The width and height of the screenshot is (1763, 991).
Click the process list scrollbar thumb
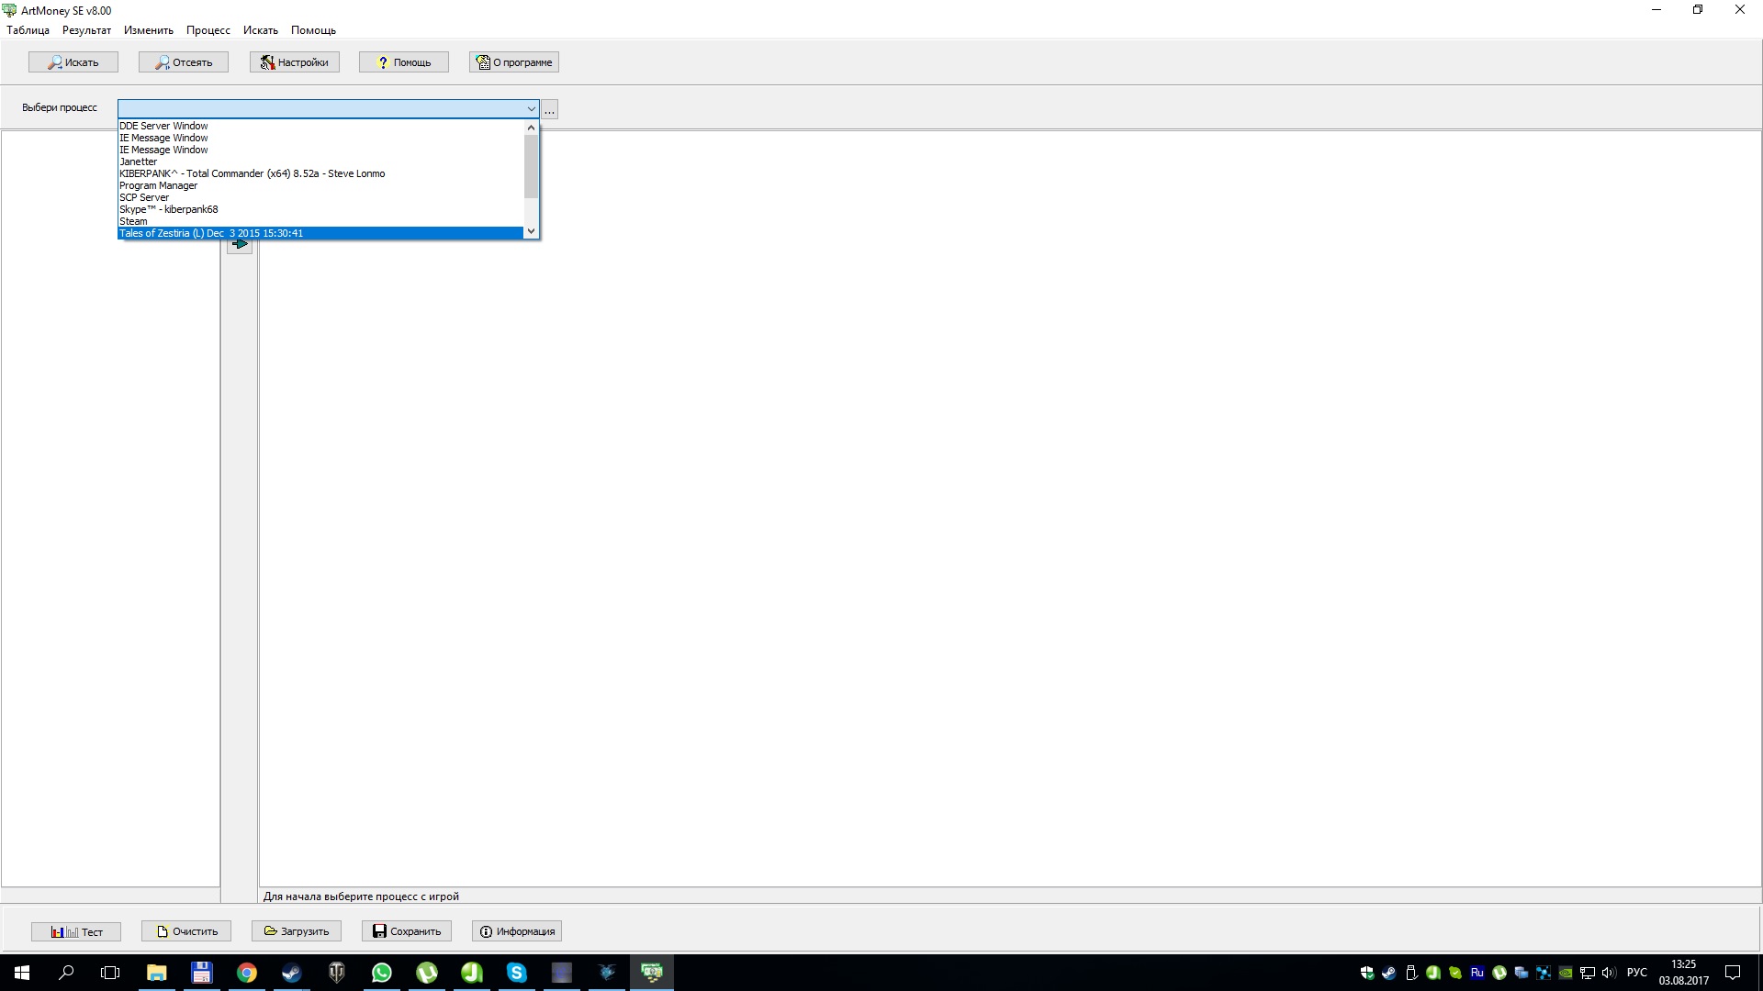click(531, 166)
